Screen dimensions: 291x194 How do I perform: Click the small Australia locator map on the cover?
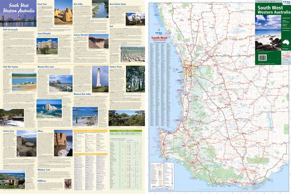pyautogui.click(x=285, y=42)
